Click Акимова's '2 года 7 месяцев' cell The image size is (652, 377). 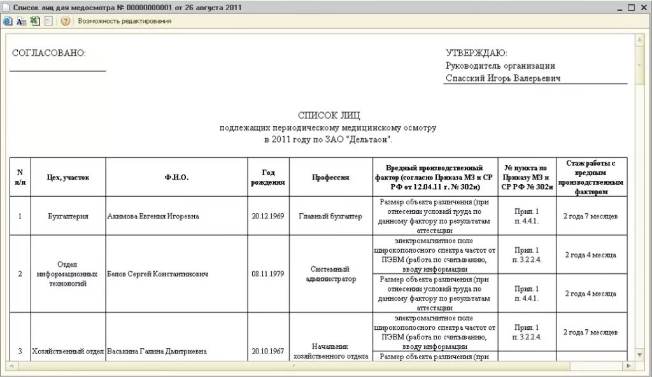(592, 216)
